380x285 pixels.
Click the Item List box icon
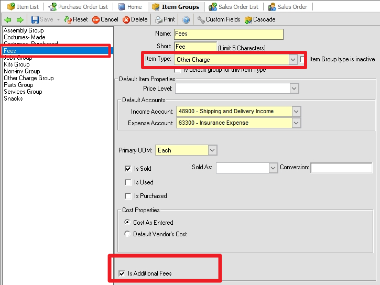[x=11, y=6]
